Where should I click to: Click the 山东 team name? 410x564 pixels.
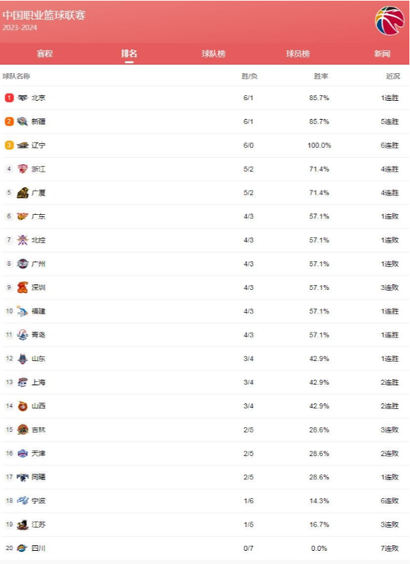click(39, 358)
